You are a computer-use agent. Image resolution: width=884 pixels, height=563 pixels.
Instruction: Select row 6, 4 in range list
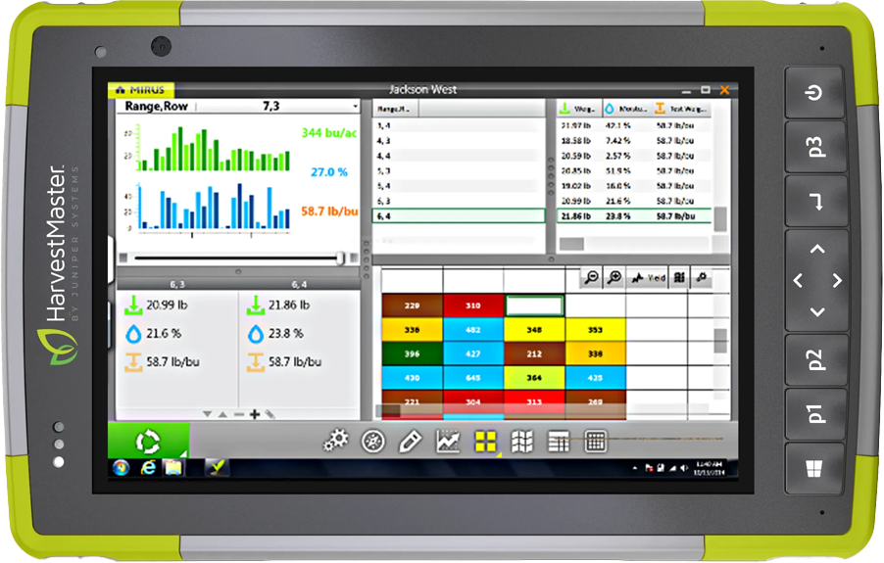(x=459, y=215)
